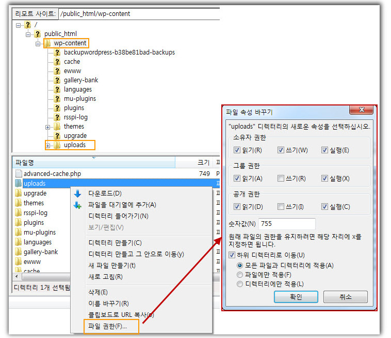Select 디렉터리에만 적용(L) radio button
The width and height of the screenshot is (391, 338).
click(x=240, y=284)
